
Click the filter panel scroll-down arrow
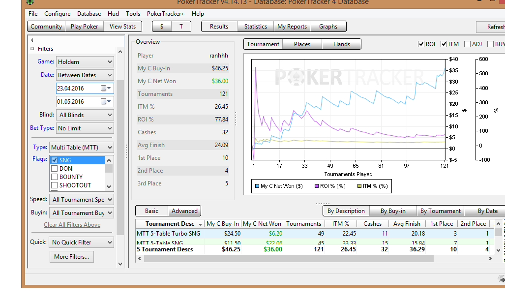[120, 264]
